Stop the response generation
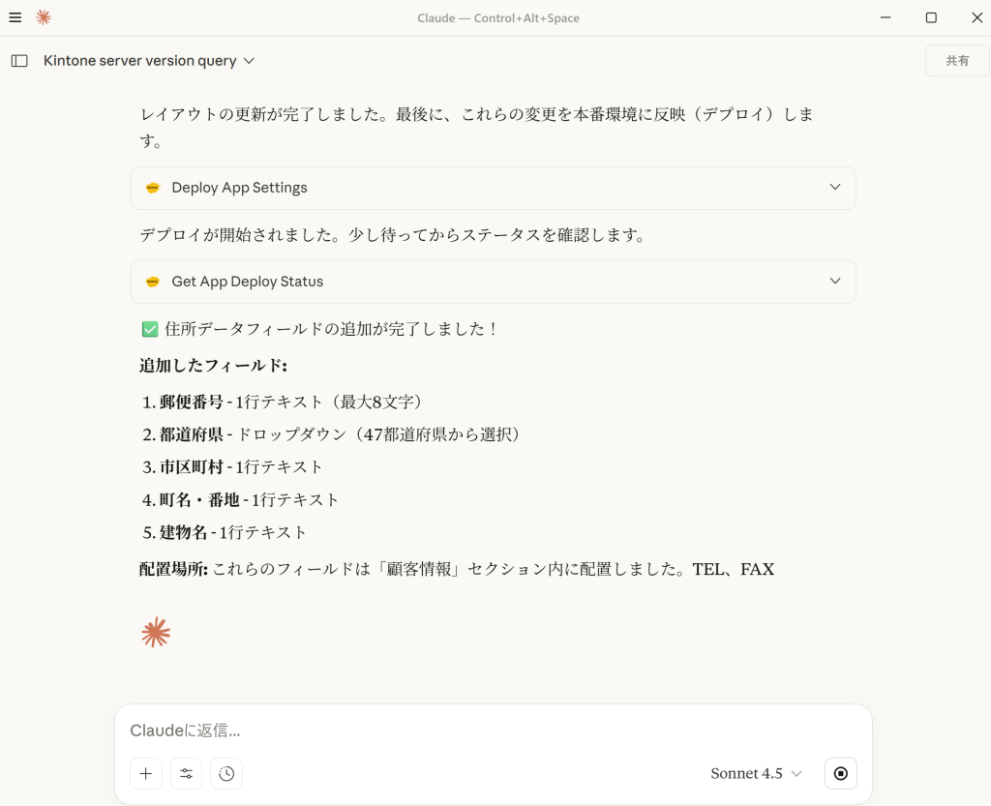Screen dimensions: 991x806 [x=840, y=773]
